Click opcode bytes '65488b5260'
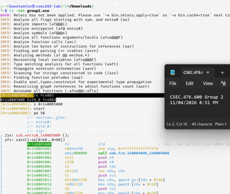Screen dimensions: 230x194 [x=76, y=180]
